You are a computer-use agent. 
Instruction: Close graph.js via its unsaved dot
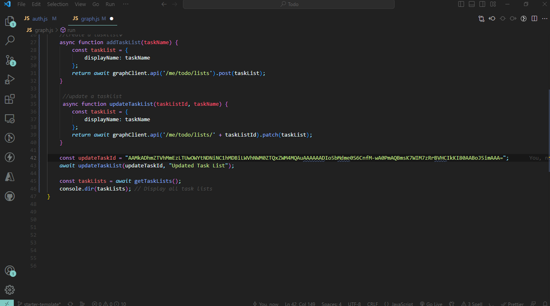point(112,19)
